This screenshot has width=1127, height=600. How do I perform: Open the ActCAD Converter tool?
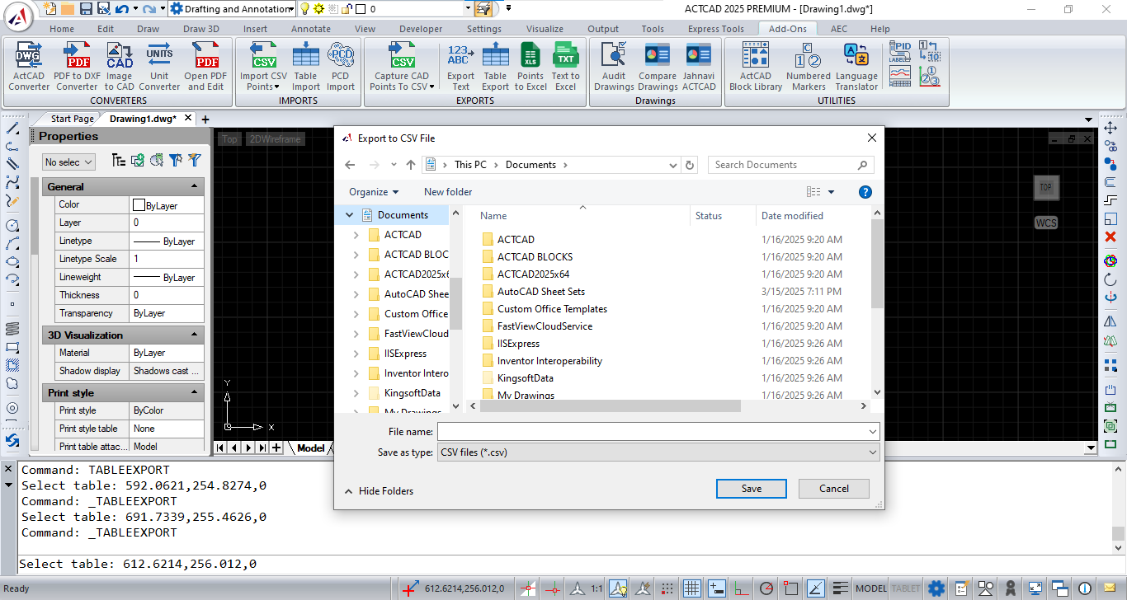coord(29,66)
